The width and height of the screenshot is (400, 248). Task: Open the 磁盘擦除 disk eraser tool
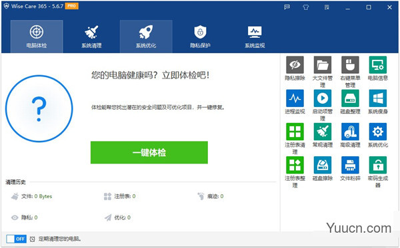click(x=323, y=165)
